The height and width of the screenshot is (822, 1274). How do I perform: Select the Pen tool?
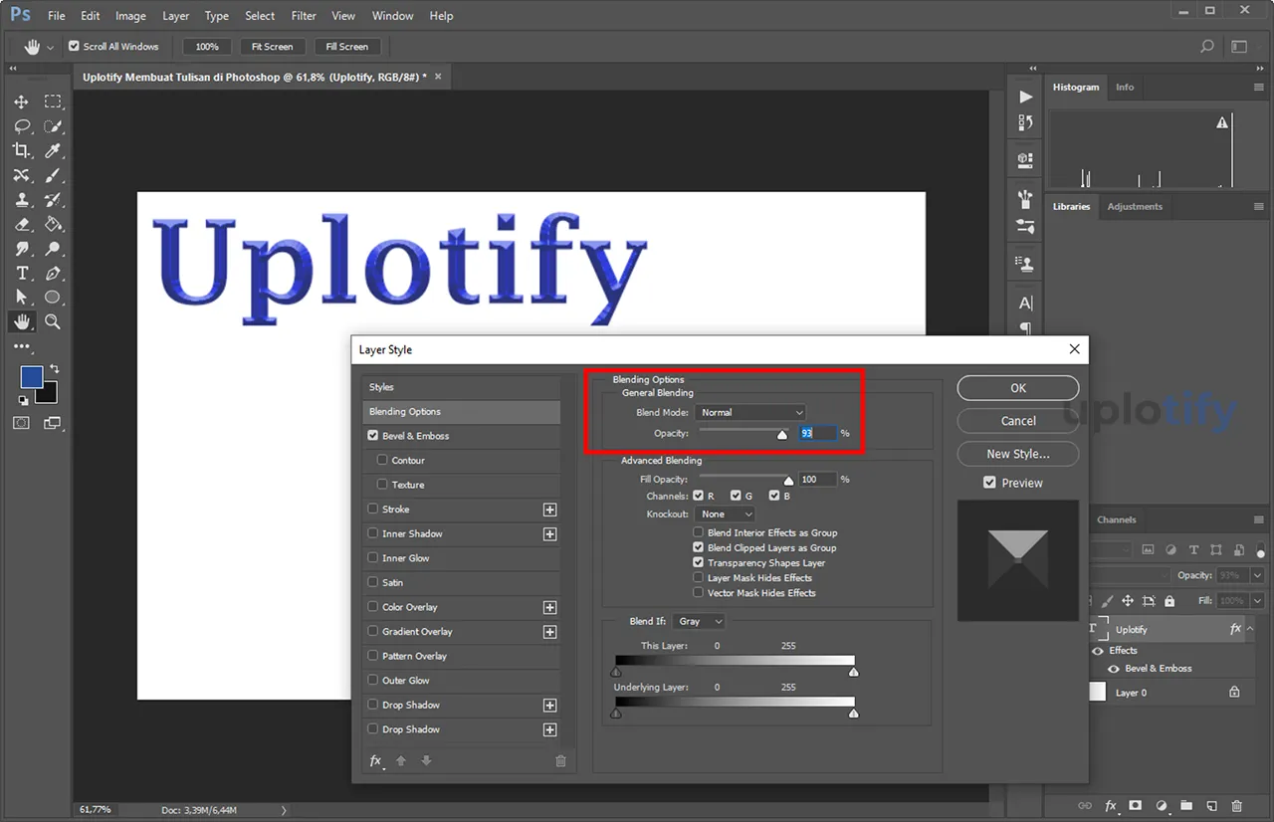(x=53, y=273)
